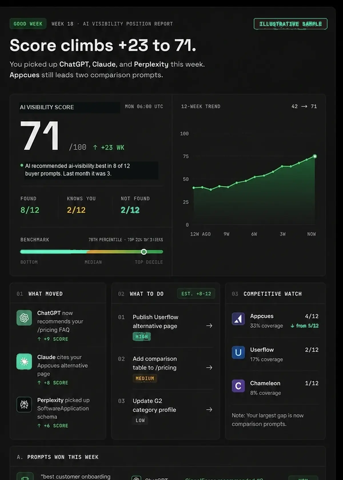Click the BENCHMARK label

coord(35,239)
